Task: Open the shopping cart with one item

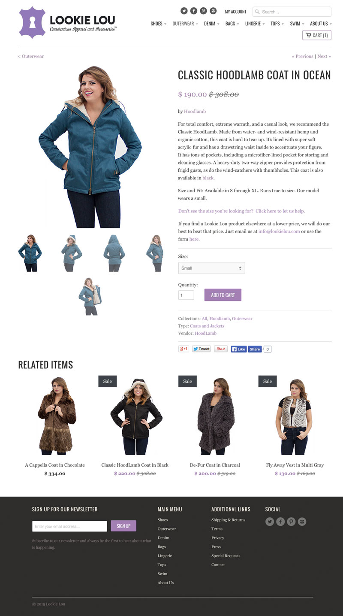Action: 317,35
